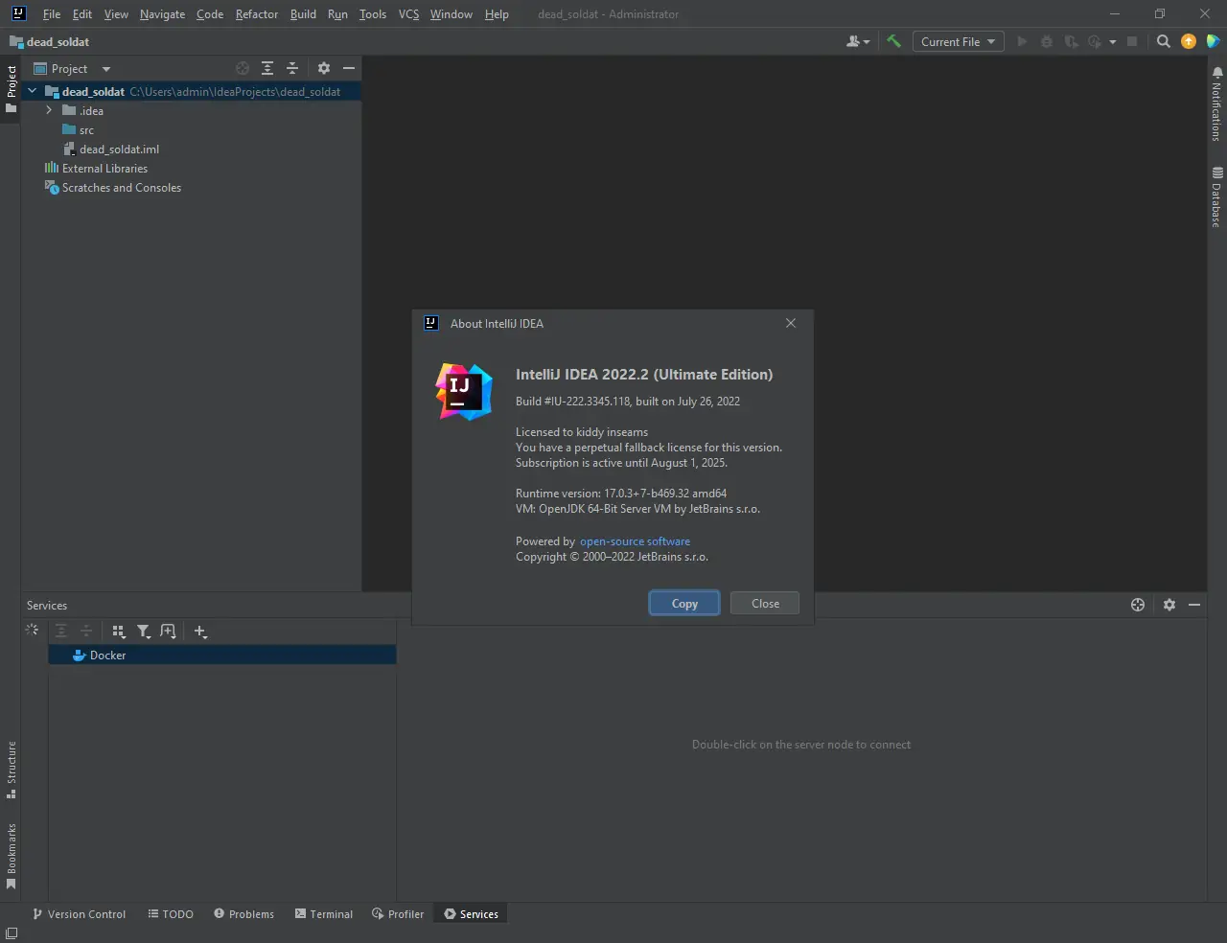Open the Bookmarks side tab
This screenshot has width=1227, height=943.
pyautogui.click(x=12, y=856)
